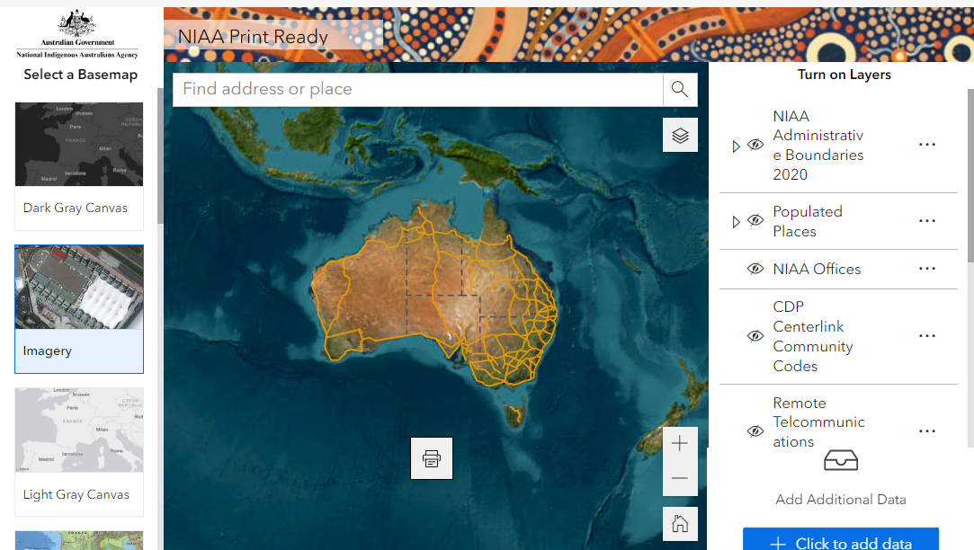Click the Add Additional Data label
The image size is (974, 550).
[x=841, y=500]
